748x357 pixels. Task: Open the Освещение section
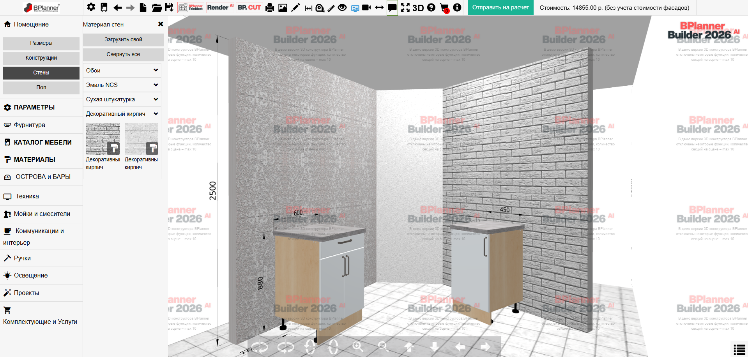[x=41, y=276]
